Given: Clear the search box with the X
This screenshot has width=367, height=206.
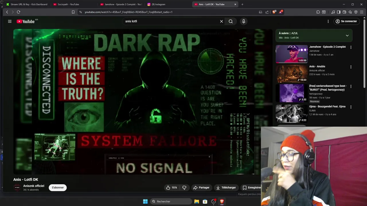Looking at the screenshot, I should pos(221,21).
